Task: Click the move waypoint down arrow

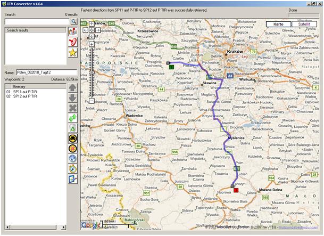Action: coord(73,98)
